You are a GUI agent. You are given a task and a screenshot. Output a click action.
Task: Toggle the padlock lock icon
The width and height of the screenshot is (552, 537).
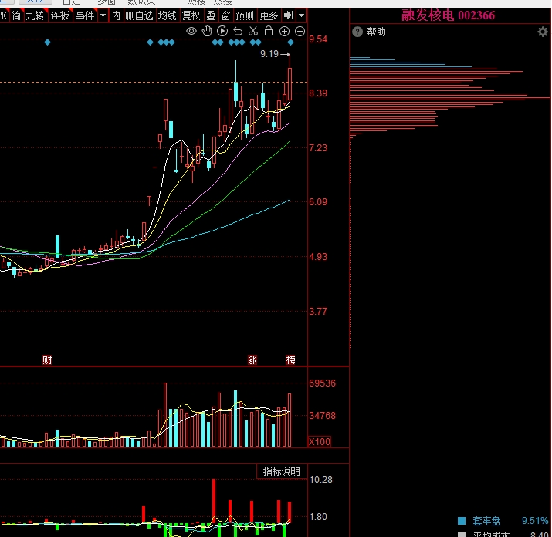pyautogui.click(x=269, y=31)
